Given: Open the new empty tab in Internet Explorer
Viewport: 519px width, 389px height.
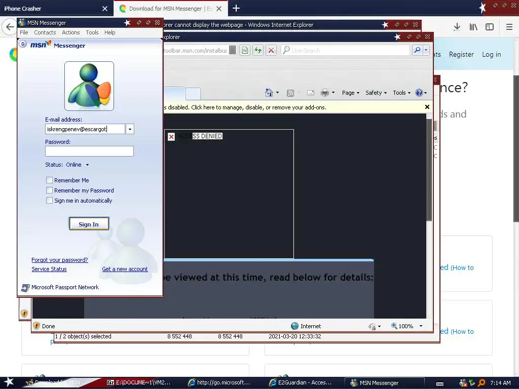Looking at the screenshot, I should (193, 94).
